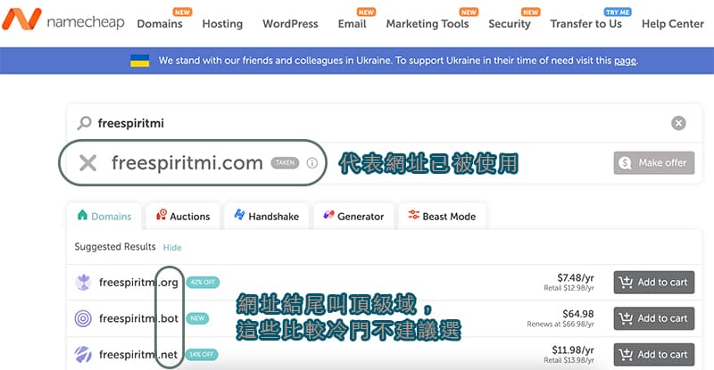
Task: Click the Ukraine flag icon
Action: coord(140,61)
